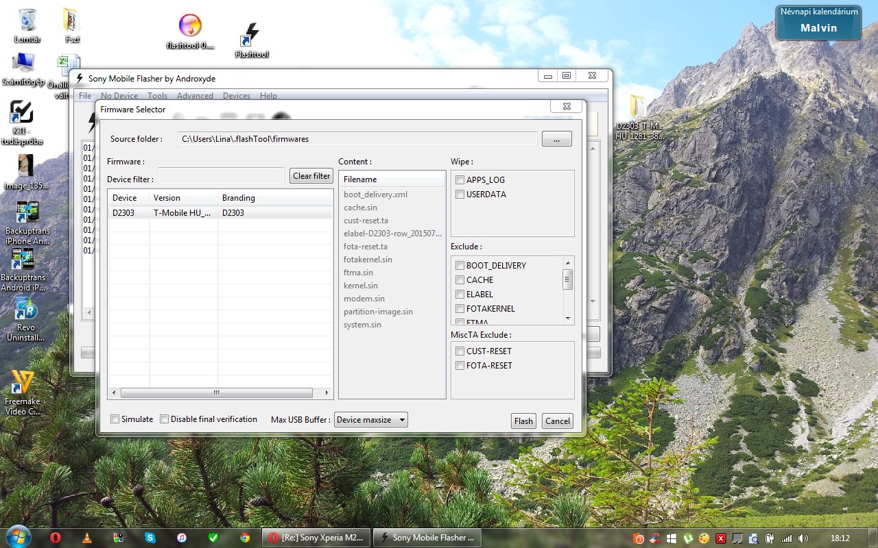Click the Source folder path field
Image resolution: width=878 pixels, height=548 pixels.
pyautogui.click(x=357, y=139)
